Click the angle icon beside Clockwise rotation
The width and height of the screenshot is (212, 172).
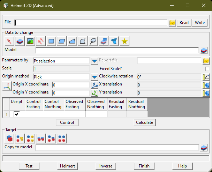pyautogui.click(x=206, y=77)
